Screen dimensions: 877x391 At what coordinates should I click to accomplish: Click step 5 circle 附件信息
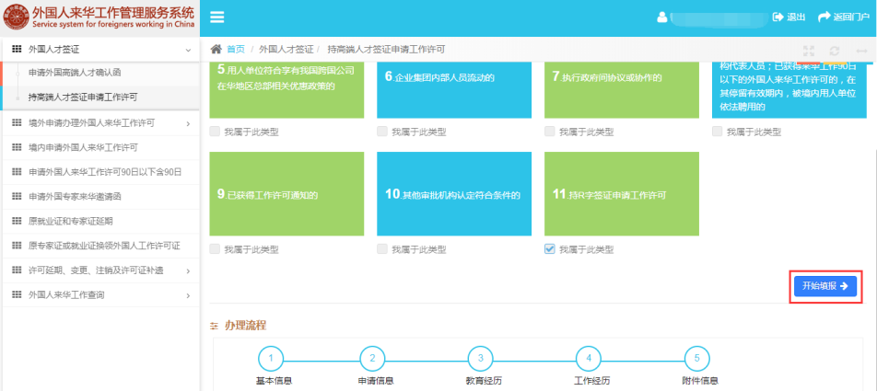point(696,359)
